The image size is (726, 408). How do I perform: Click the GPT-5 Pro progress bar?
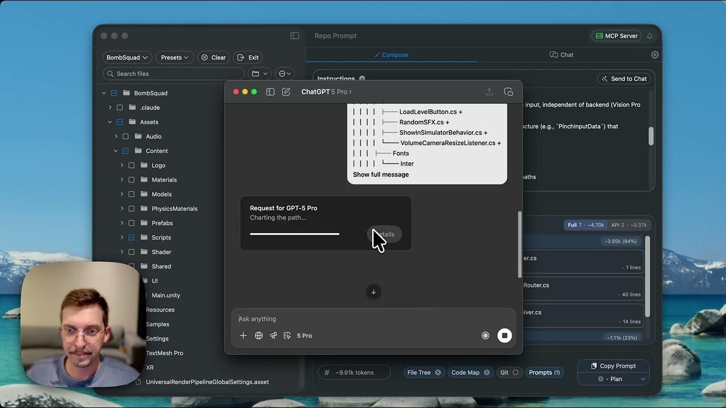294,234
